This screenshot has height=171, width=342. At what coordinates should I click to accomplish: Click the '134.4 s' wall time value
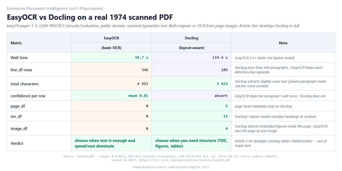(220, 58)
